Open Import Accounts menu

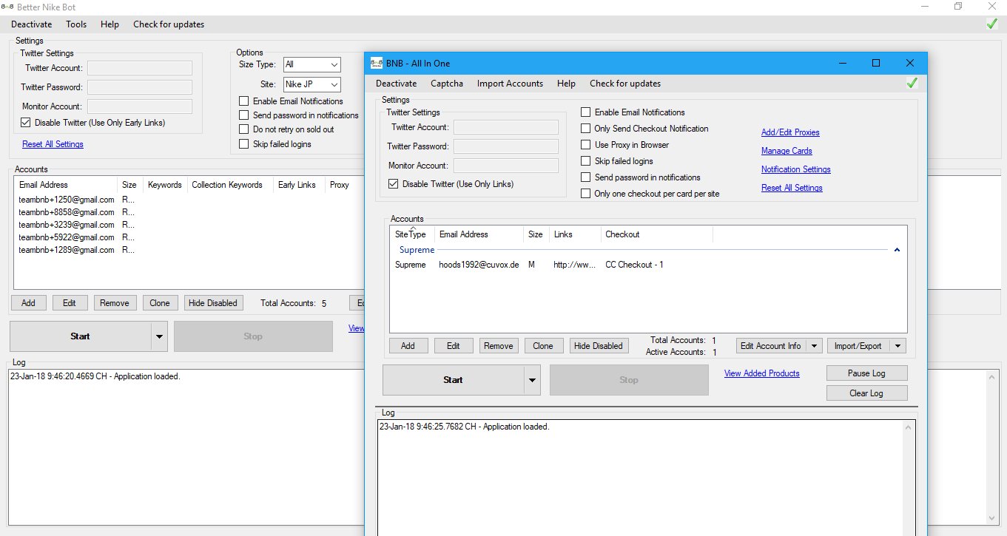coord(510,84)
